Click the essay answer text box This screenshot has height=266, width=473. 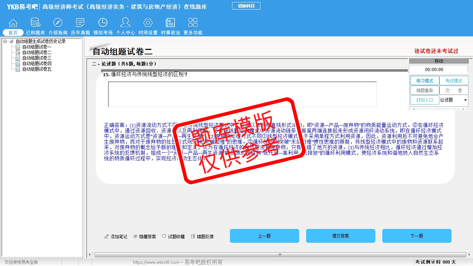click(x=242, y=94)
